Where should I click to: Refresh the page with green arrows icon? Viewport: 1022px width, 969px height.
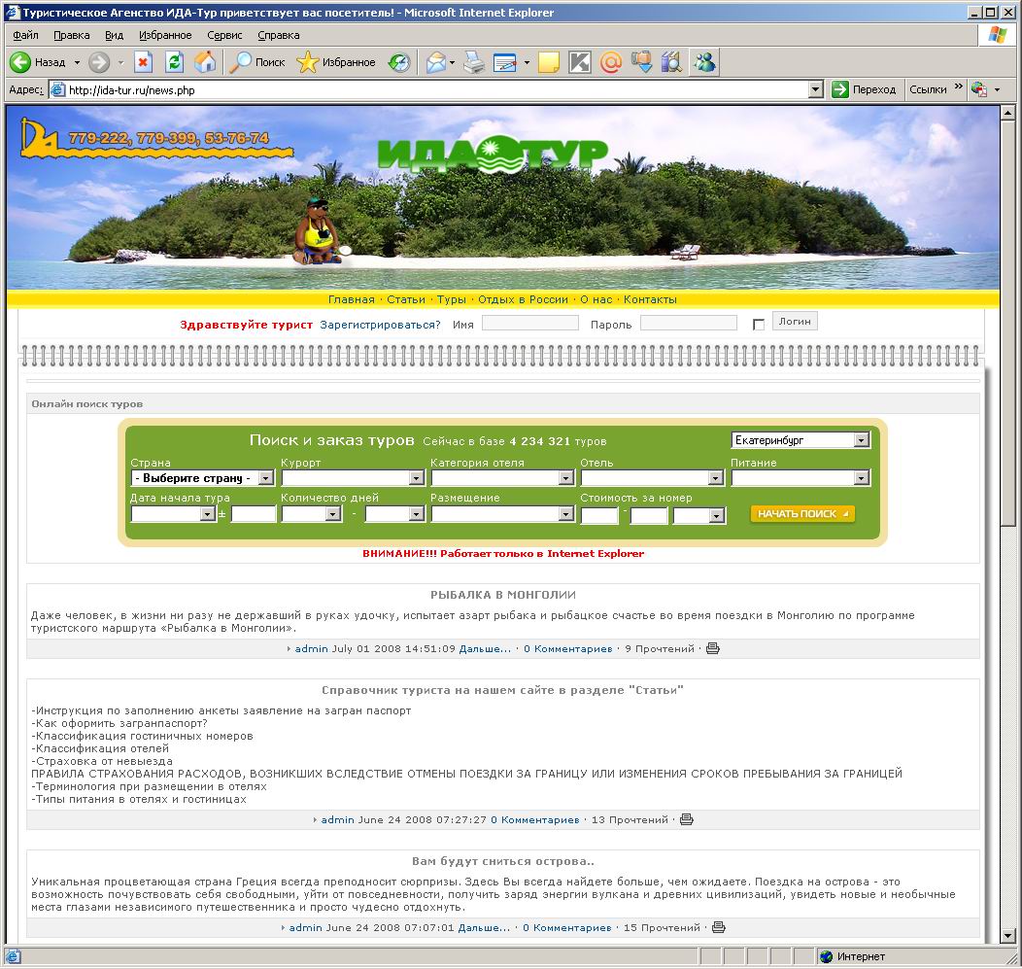pos(174,62)
